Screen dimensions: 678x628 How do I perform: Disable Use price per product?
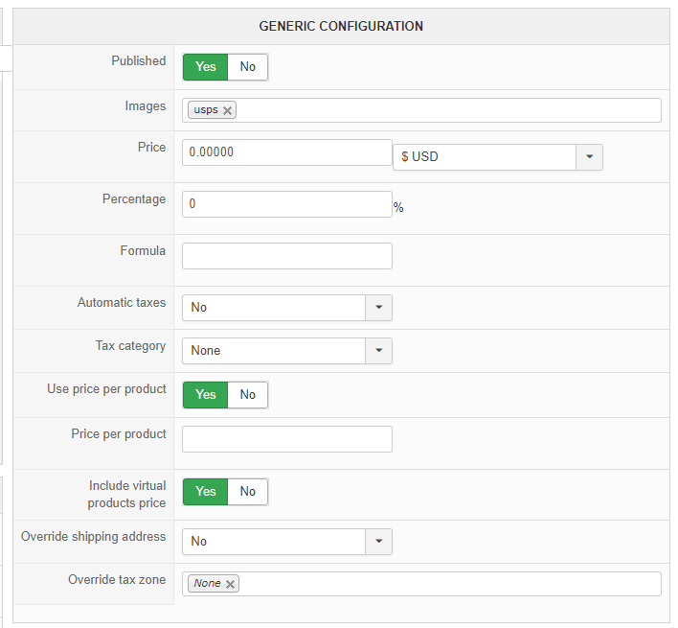[x=248, y=395]
